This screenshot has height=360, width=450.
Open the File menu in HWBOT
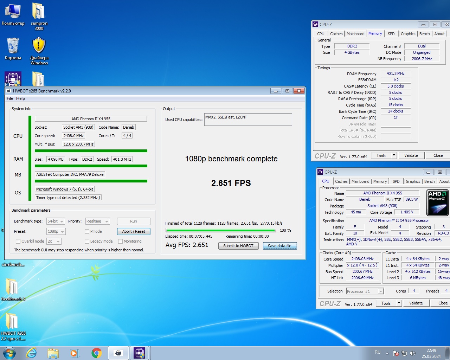10,98
